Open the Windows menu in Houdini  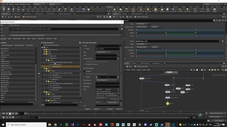23,4
